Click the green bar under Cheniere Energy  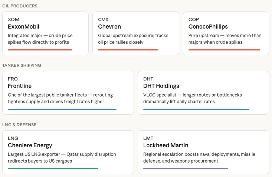(53, 168)
